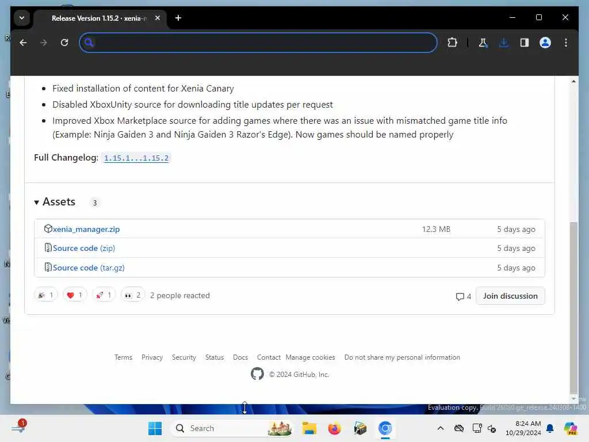The image size is (589, 442).
Task: Open the taskbar clock showing 8:24 AM
Action: tap(523, 428)
